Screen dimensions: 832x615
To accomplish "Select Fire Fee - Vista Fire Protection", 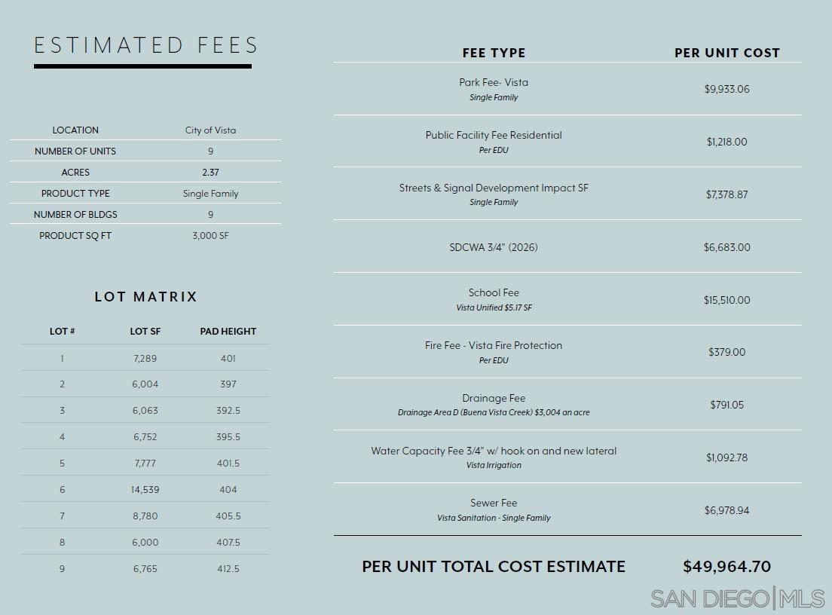I will pyautogui.click(x=494, y=345).
